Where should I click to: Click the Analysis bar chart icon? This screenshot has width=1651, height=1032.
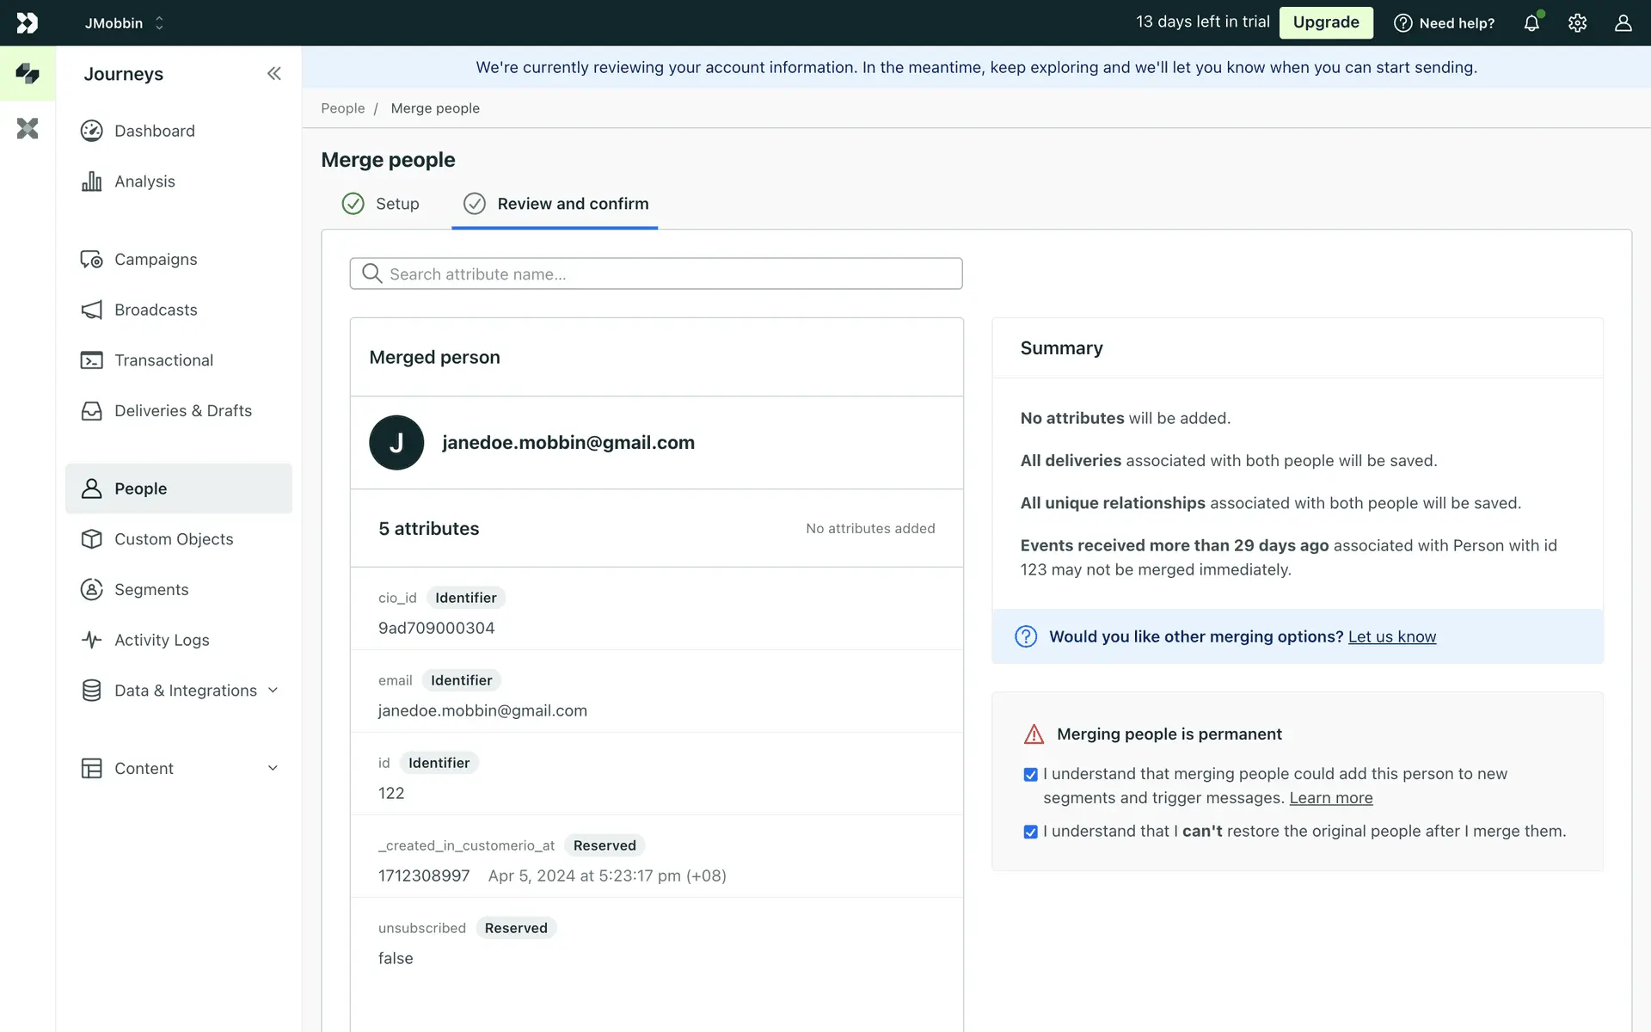pos(91,181)
